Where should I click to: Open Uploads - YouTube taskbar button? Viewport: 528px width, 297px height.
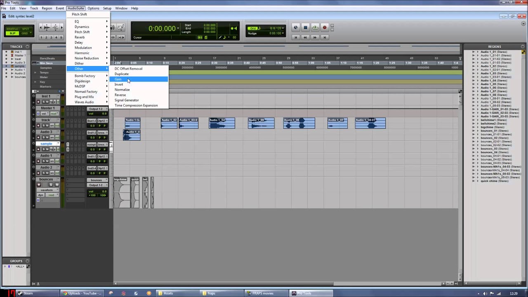pyautogui.click(x=82, y=293)
